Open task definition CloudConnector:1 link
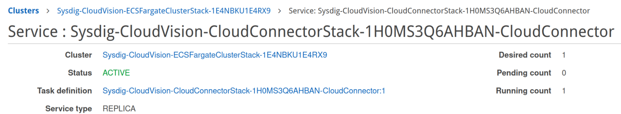The image size is (621, 114). [244, 91]
